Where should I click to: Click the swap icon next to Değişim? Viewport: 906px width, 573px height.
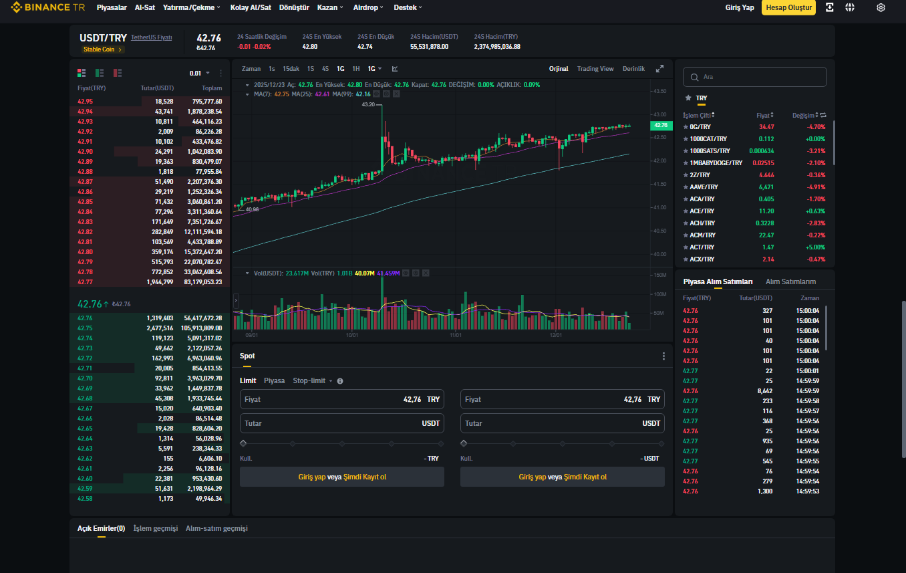coord(822,115)
